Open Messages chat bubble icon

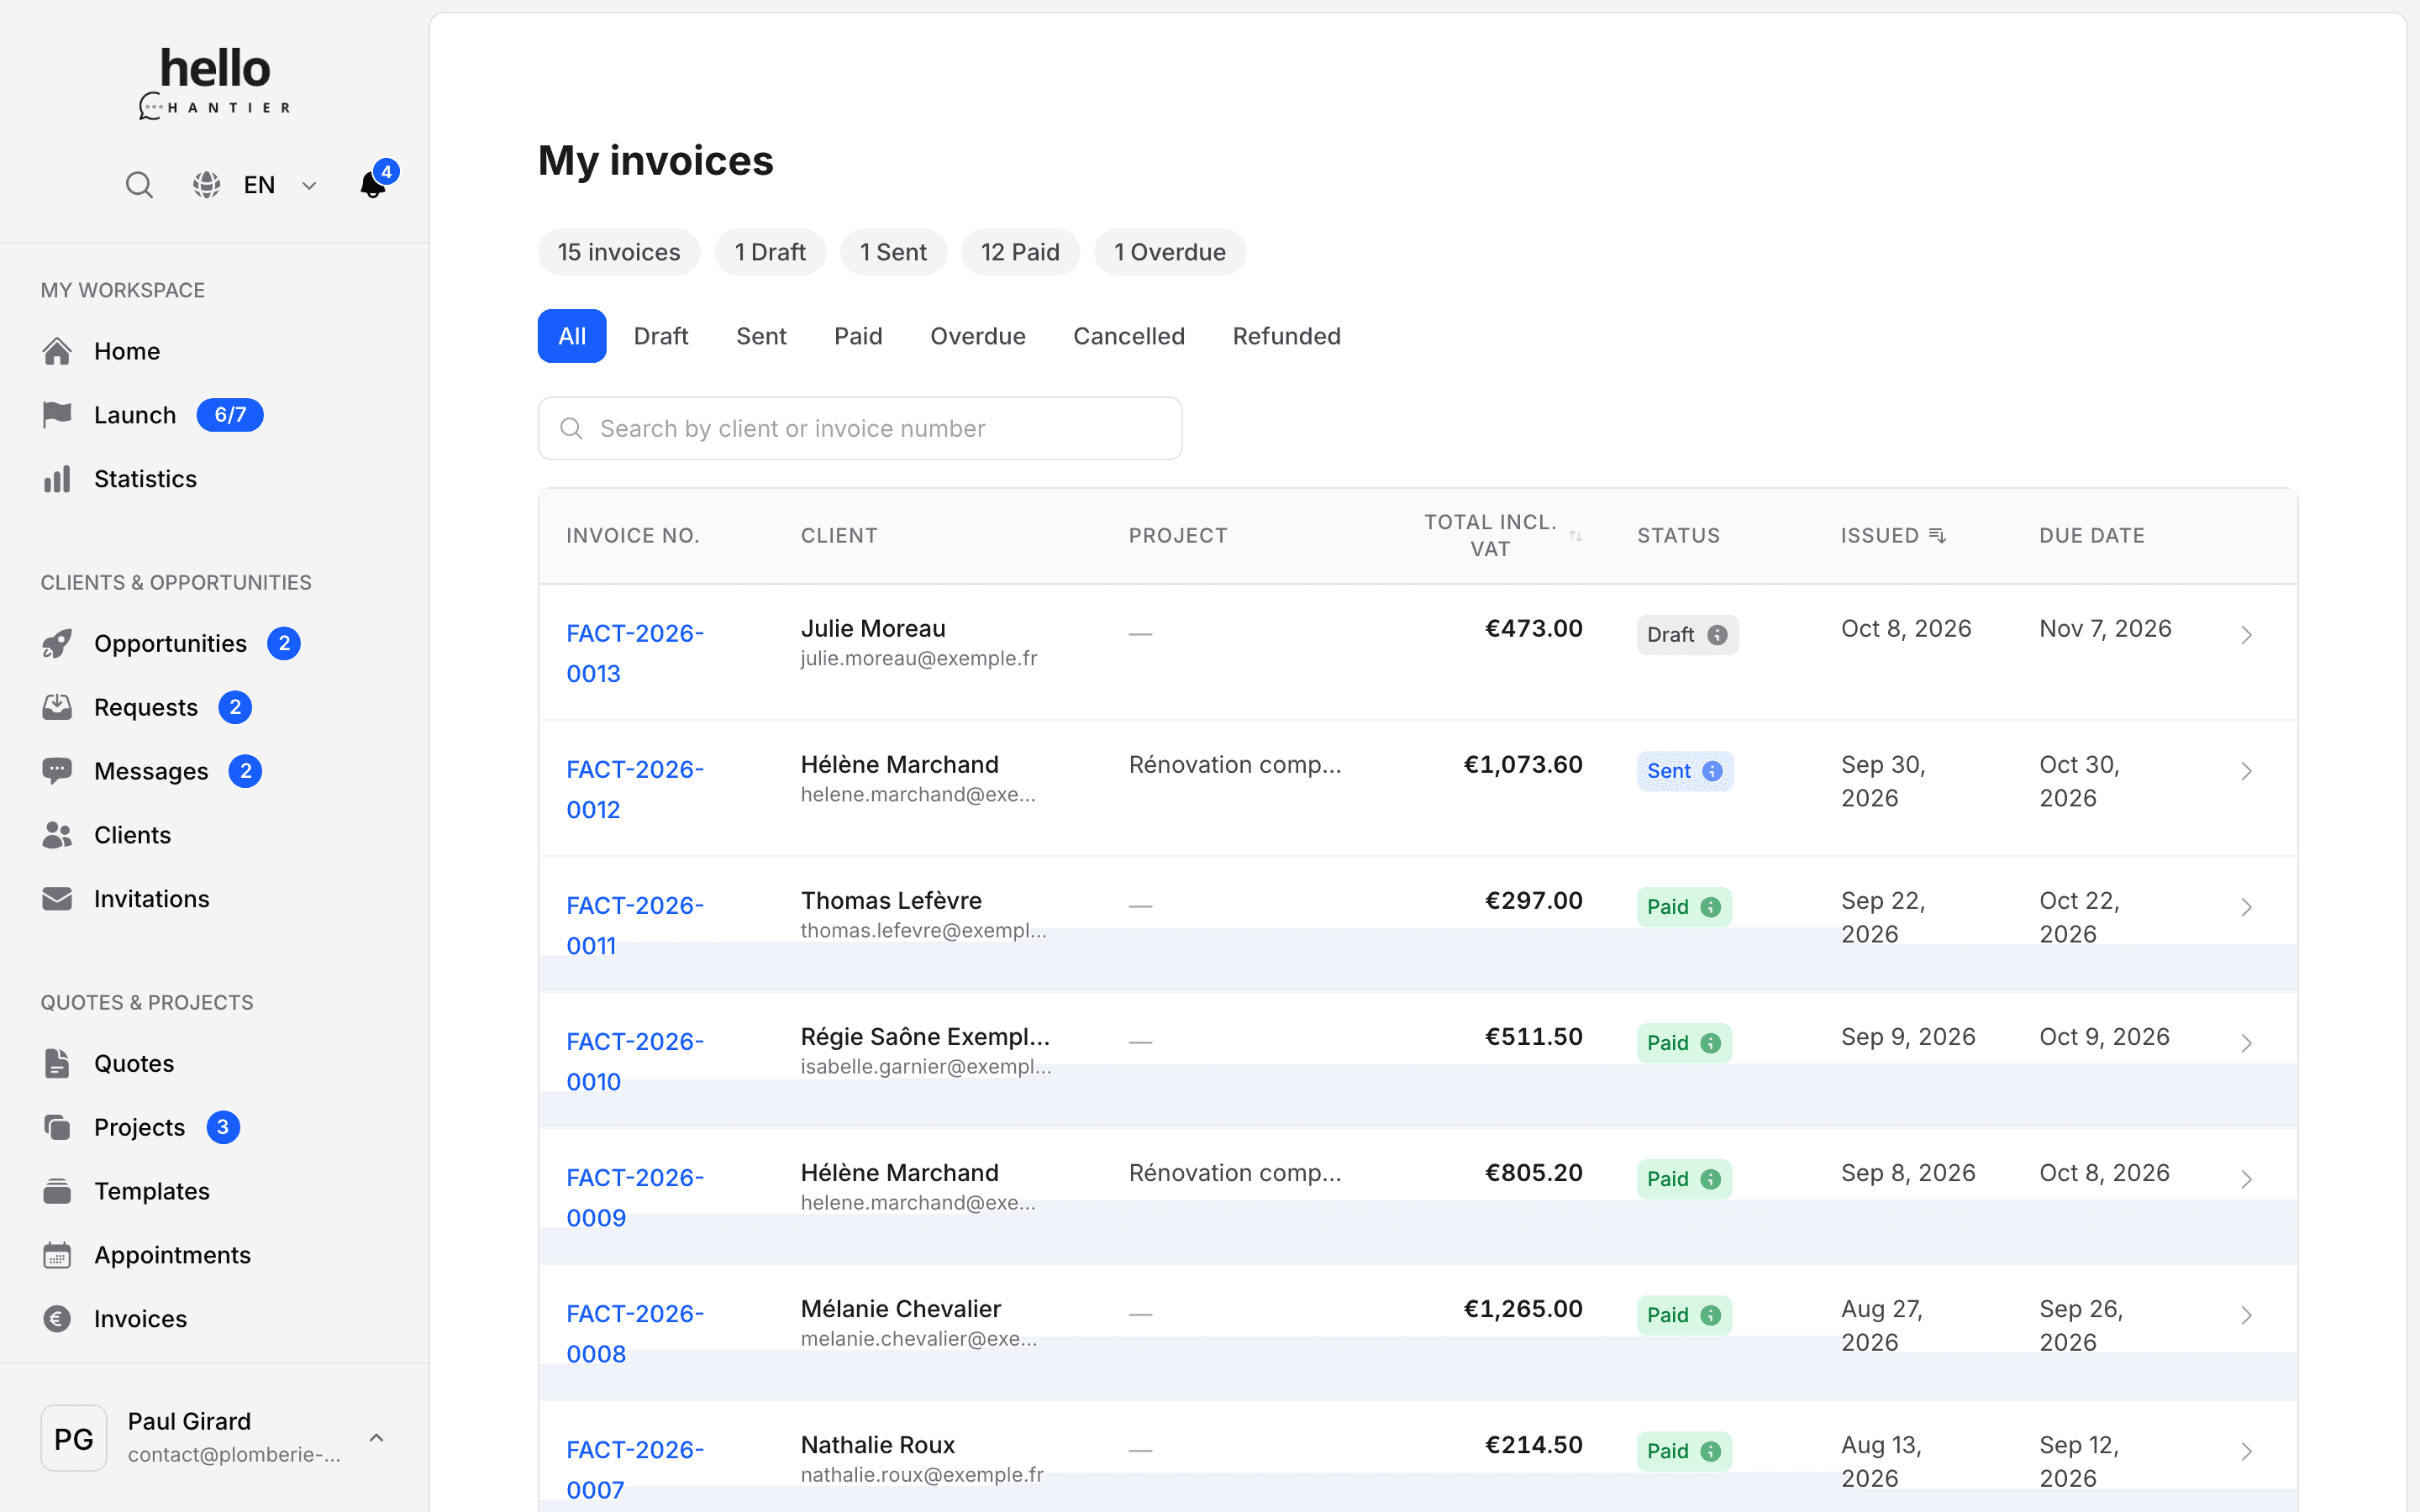(57, 771)
